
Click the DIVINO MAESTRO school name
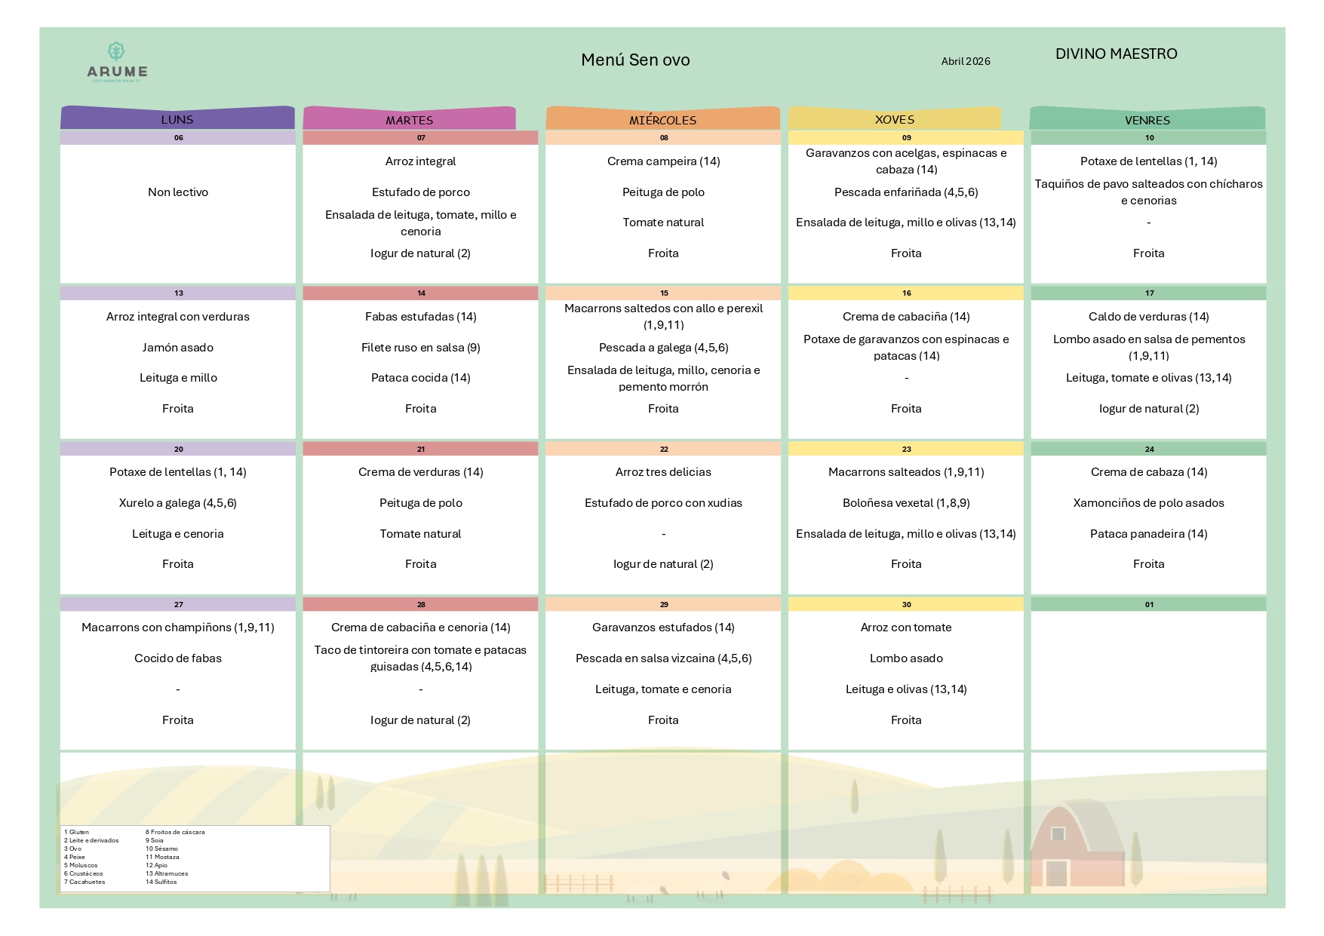1116,54
